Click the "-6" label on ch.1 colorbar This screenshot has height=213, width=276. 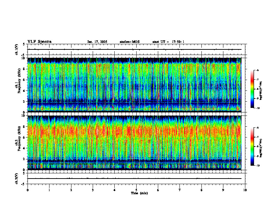coord(257,70)
